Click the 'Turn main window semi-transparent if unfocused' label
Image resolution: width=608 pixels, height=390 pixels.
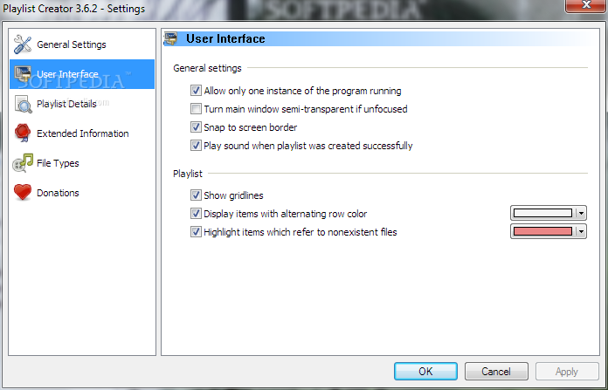pos(306,109)
